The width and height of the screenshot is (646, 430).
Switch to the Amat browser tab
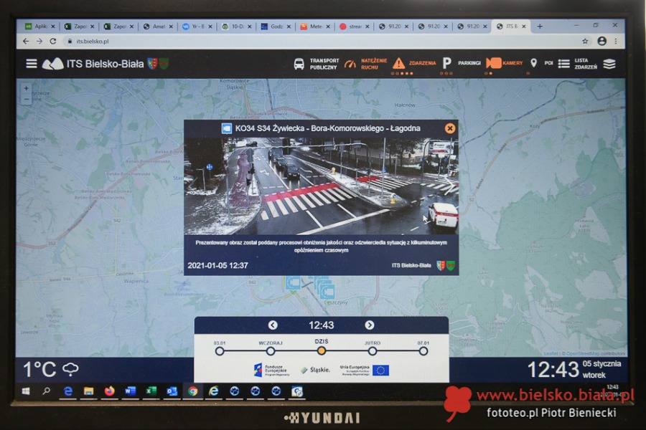tap(158, 27)
